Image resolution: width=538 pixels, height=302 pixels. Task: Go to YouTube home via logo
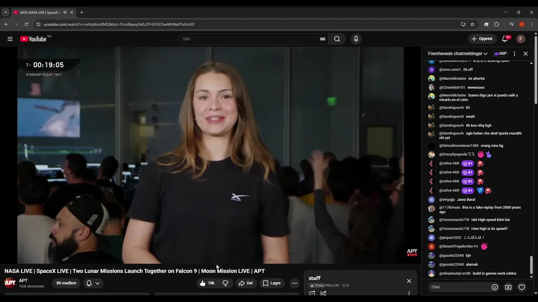point(34,39)
